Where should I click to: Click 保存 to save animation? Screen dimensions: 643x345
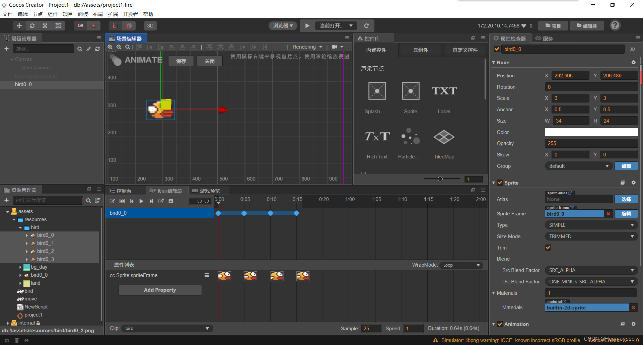181,61
